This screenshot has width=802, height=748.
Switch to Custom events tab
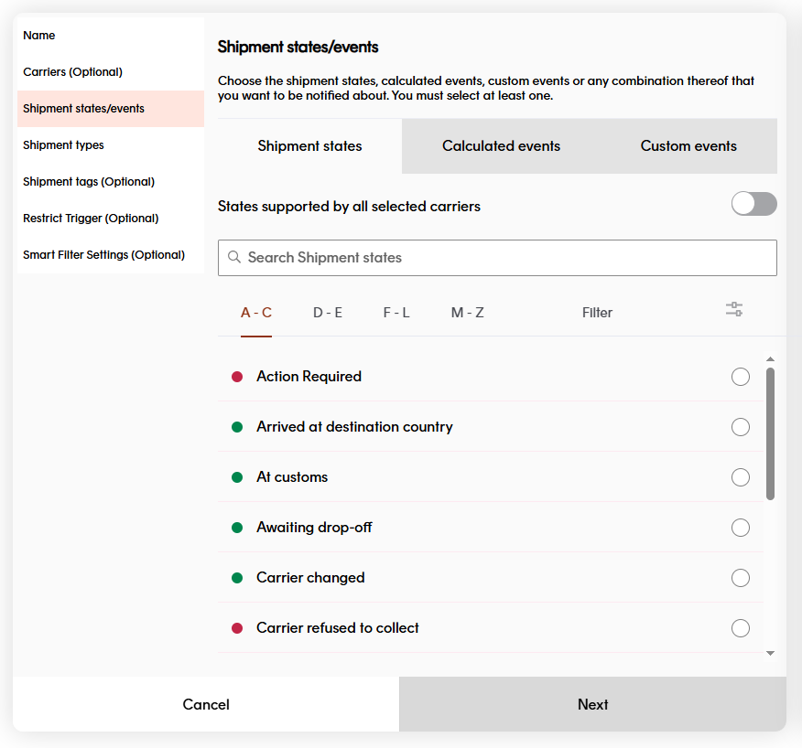688,146
